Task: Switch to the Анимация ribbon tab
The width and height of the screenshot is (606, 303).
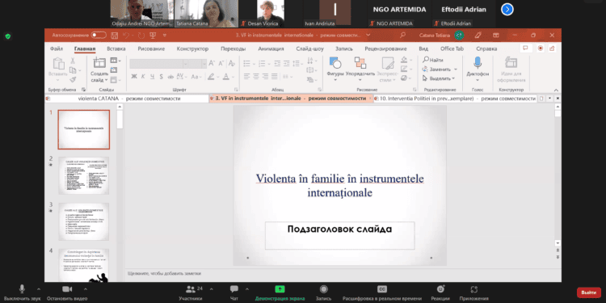Action: tap(271, 48)
